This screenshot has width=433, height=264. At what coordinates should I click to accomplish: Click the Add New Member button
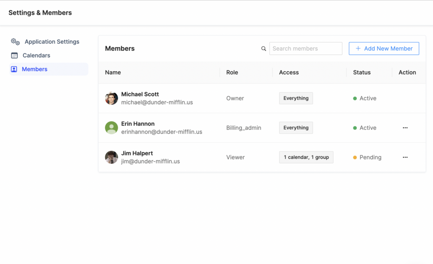(384, 48)
